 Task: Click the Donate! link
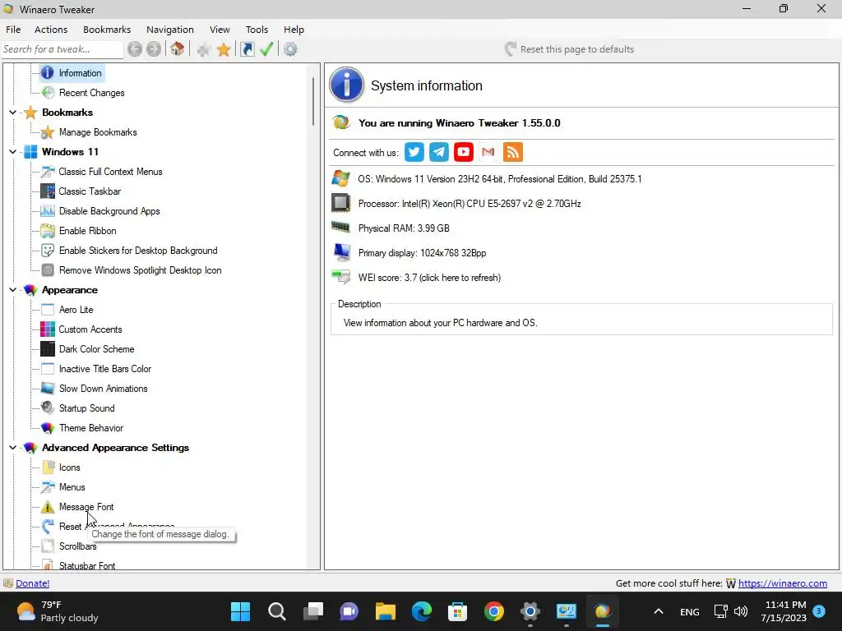32,583
